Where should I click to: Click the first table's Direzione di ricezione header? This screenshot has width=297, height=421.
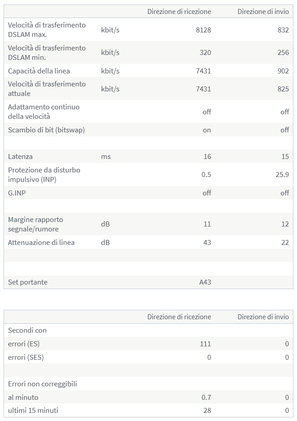(x=179, y=11)
